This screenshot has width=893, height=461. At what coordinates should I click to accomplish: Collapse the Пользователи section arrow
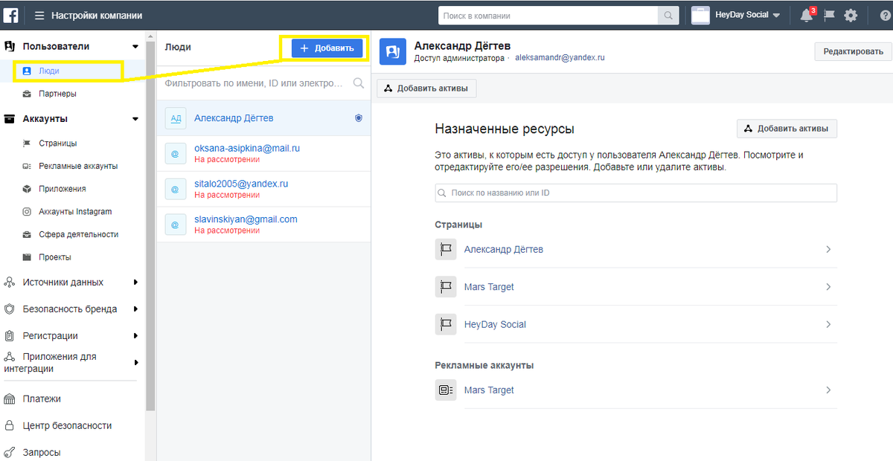click(135, 46)
